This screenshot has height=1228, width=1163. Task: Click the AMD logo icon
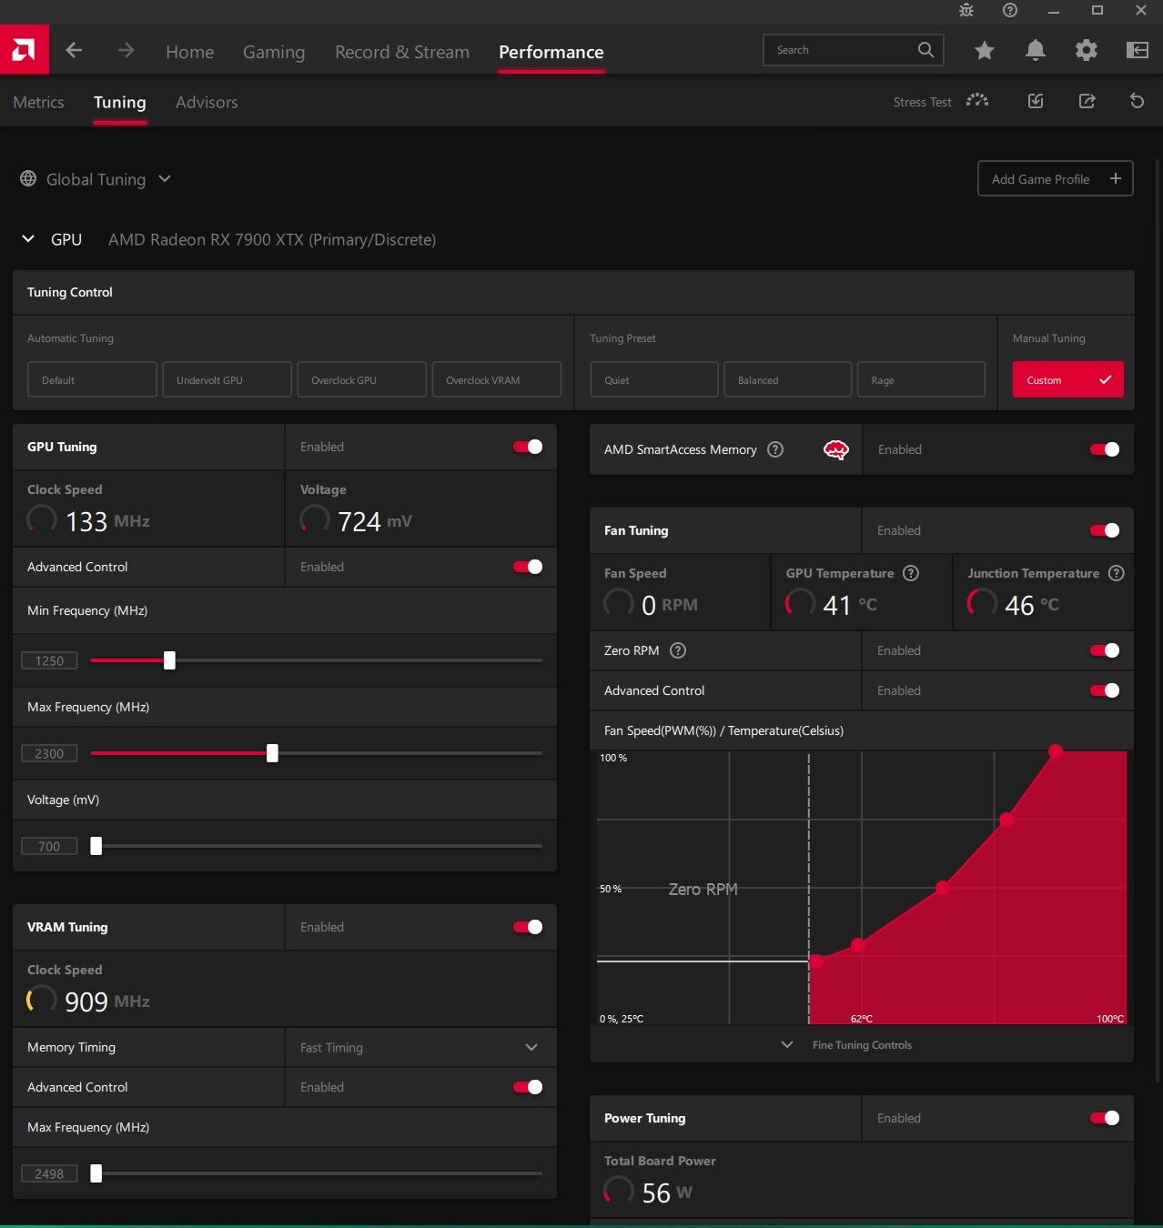click(24, 50)
